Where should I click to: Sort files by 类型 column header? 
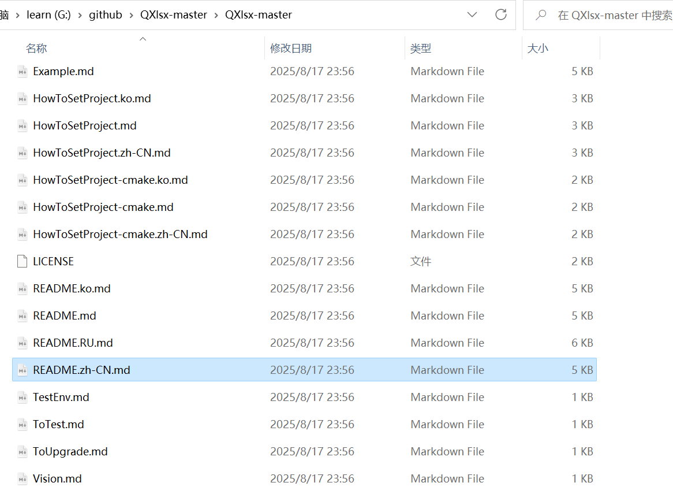coord(421,48)
